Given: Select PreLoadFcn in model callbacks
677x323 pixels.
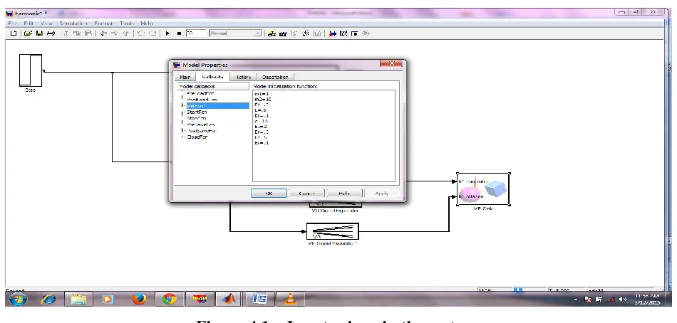Looking at the screenshot, I should (x=200, y=93).
